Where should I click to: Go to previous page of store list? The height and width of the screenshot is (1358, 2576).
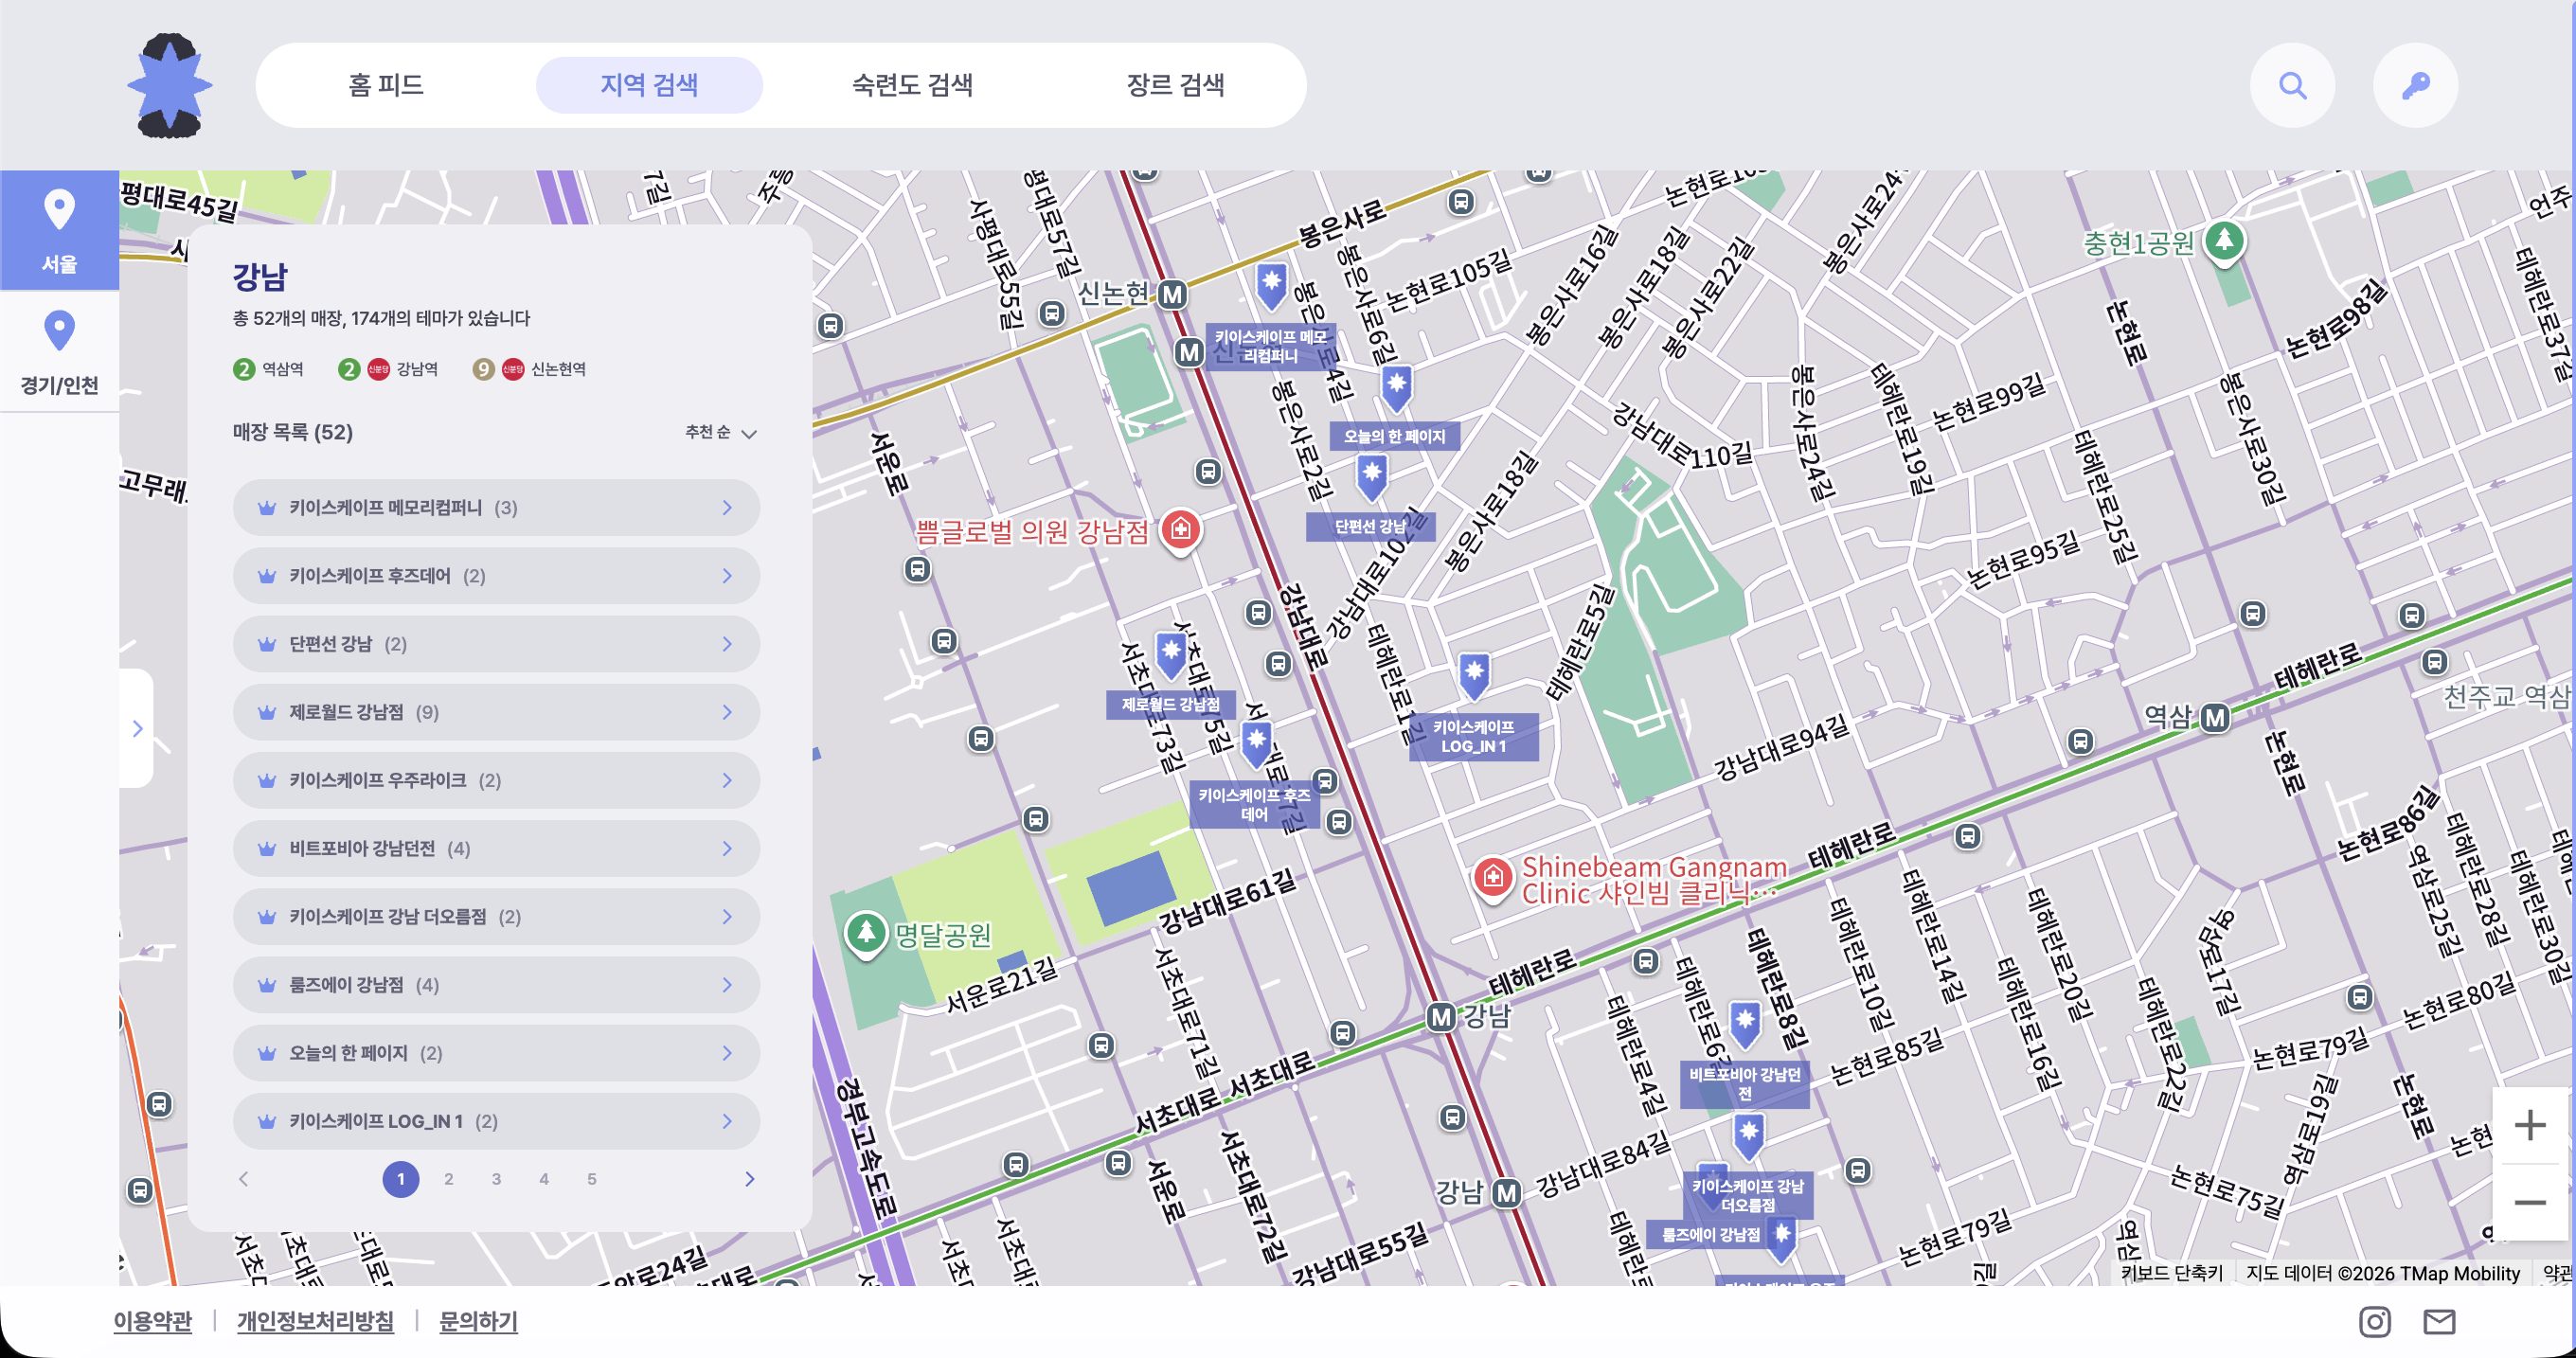[x=244, y=1179]
